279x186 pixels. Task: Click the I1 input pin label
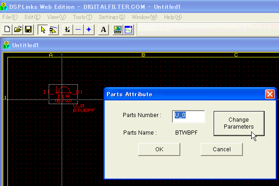click(46, 92)
